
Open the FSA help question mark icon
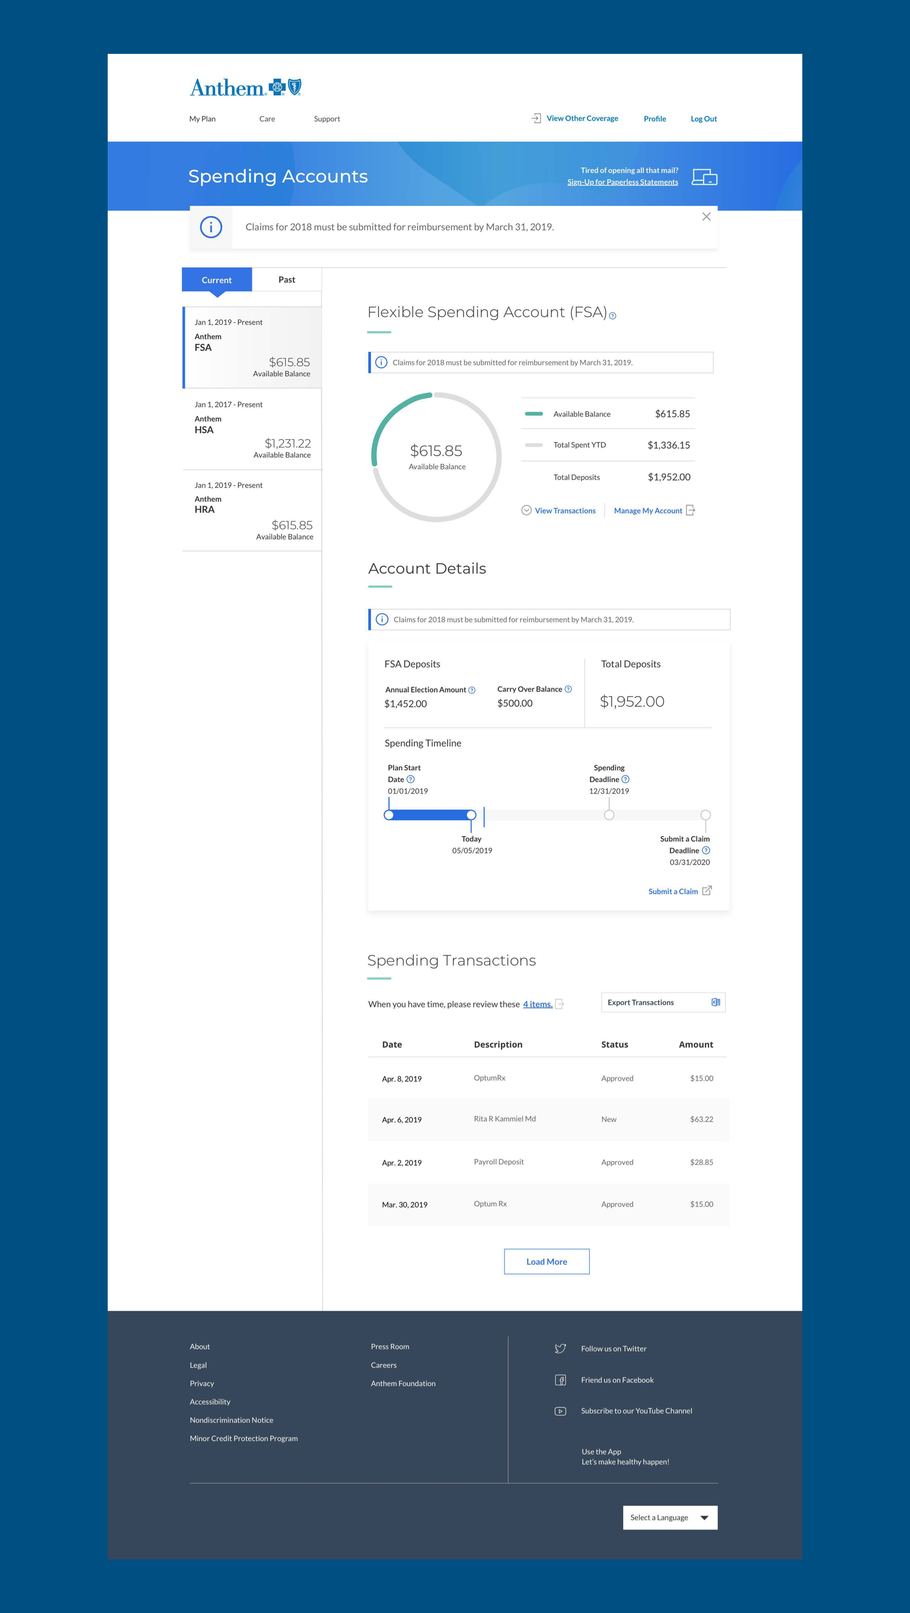[613, 316]
